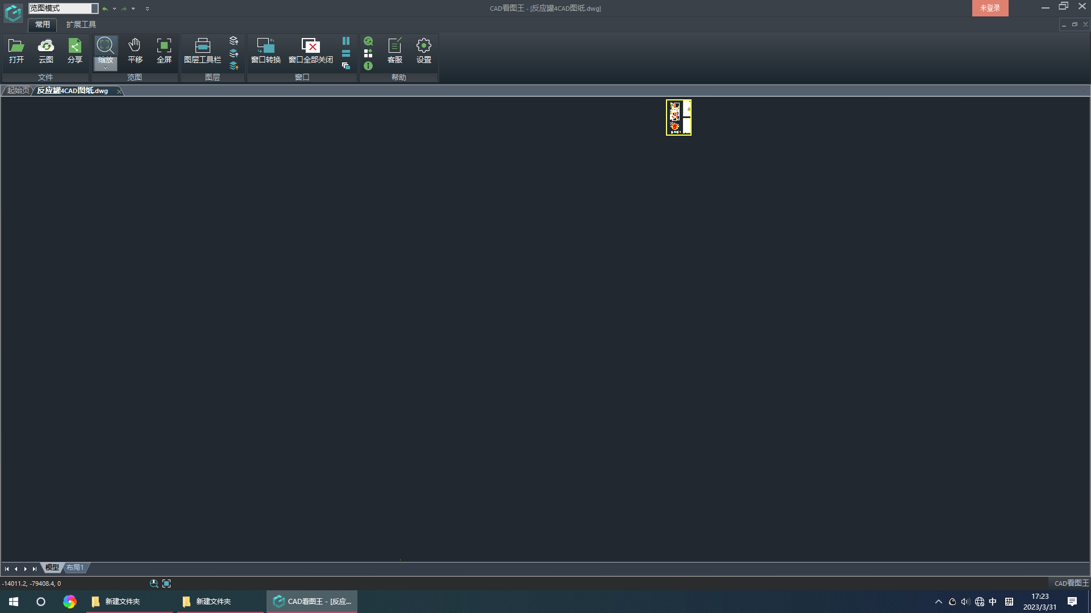Switch to the 扩展工具 ribbon tab
This screenshot has width=1091, height=613.
(x=80, y=24)
